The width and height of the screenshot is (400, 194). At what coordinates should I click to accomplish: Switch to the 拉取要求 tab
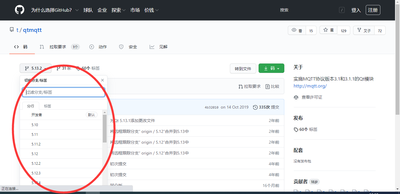tap(59, 47)
